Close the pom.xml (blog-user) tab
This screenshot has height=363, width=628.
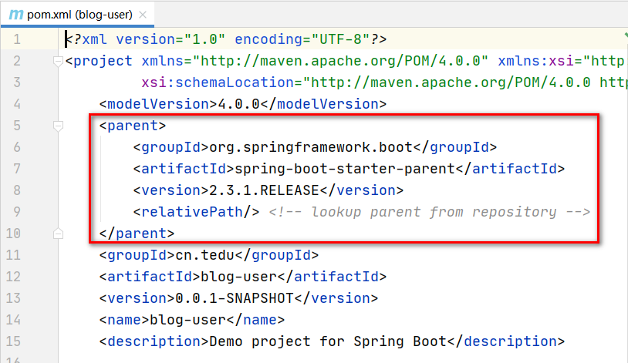coord(143,15)
